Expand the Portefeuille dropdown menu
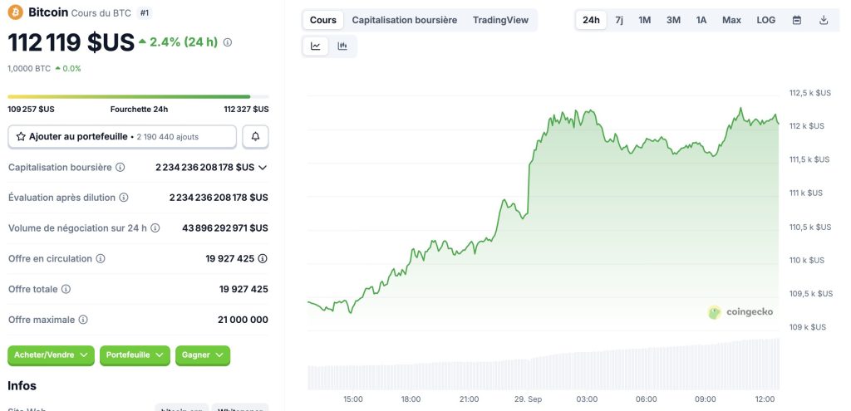This screenshot has height=411, width=851. (x=135, y=355)
